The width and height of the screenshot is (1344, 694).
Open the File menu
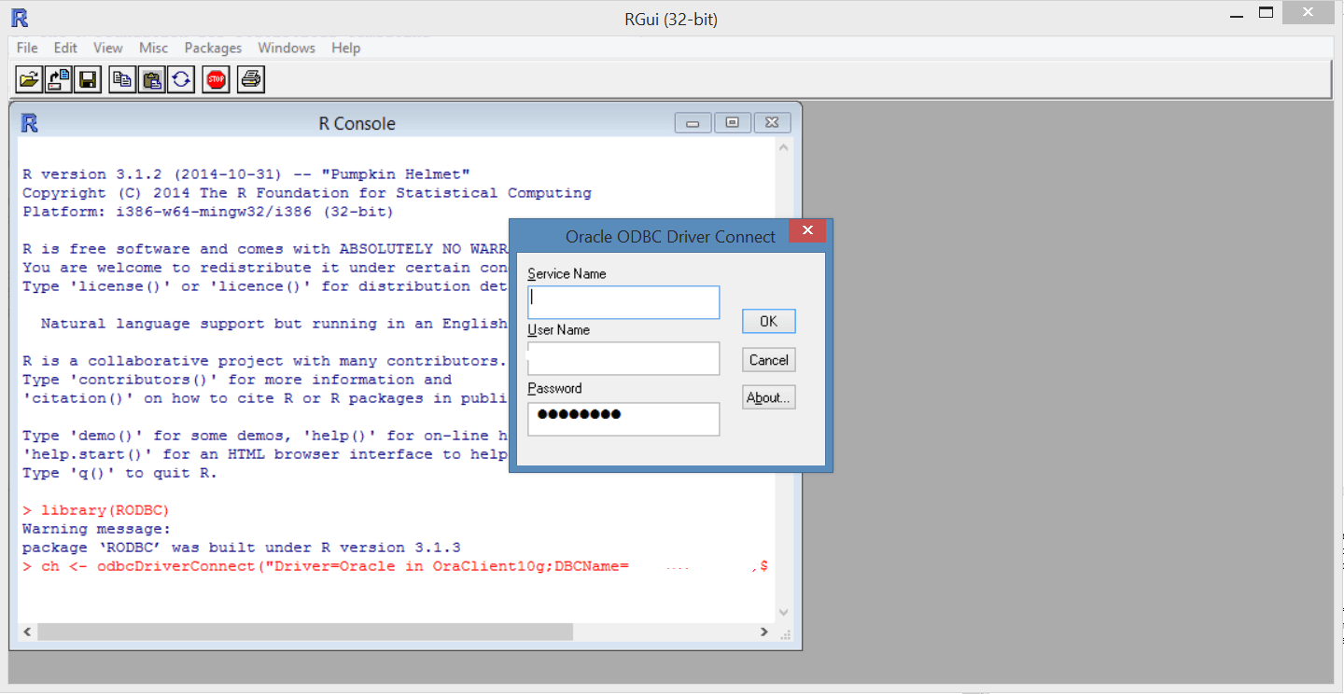(x=27, y=48)
